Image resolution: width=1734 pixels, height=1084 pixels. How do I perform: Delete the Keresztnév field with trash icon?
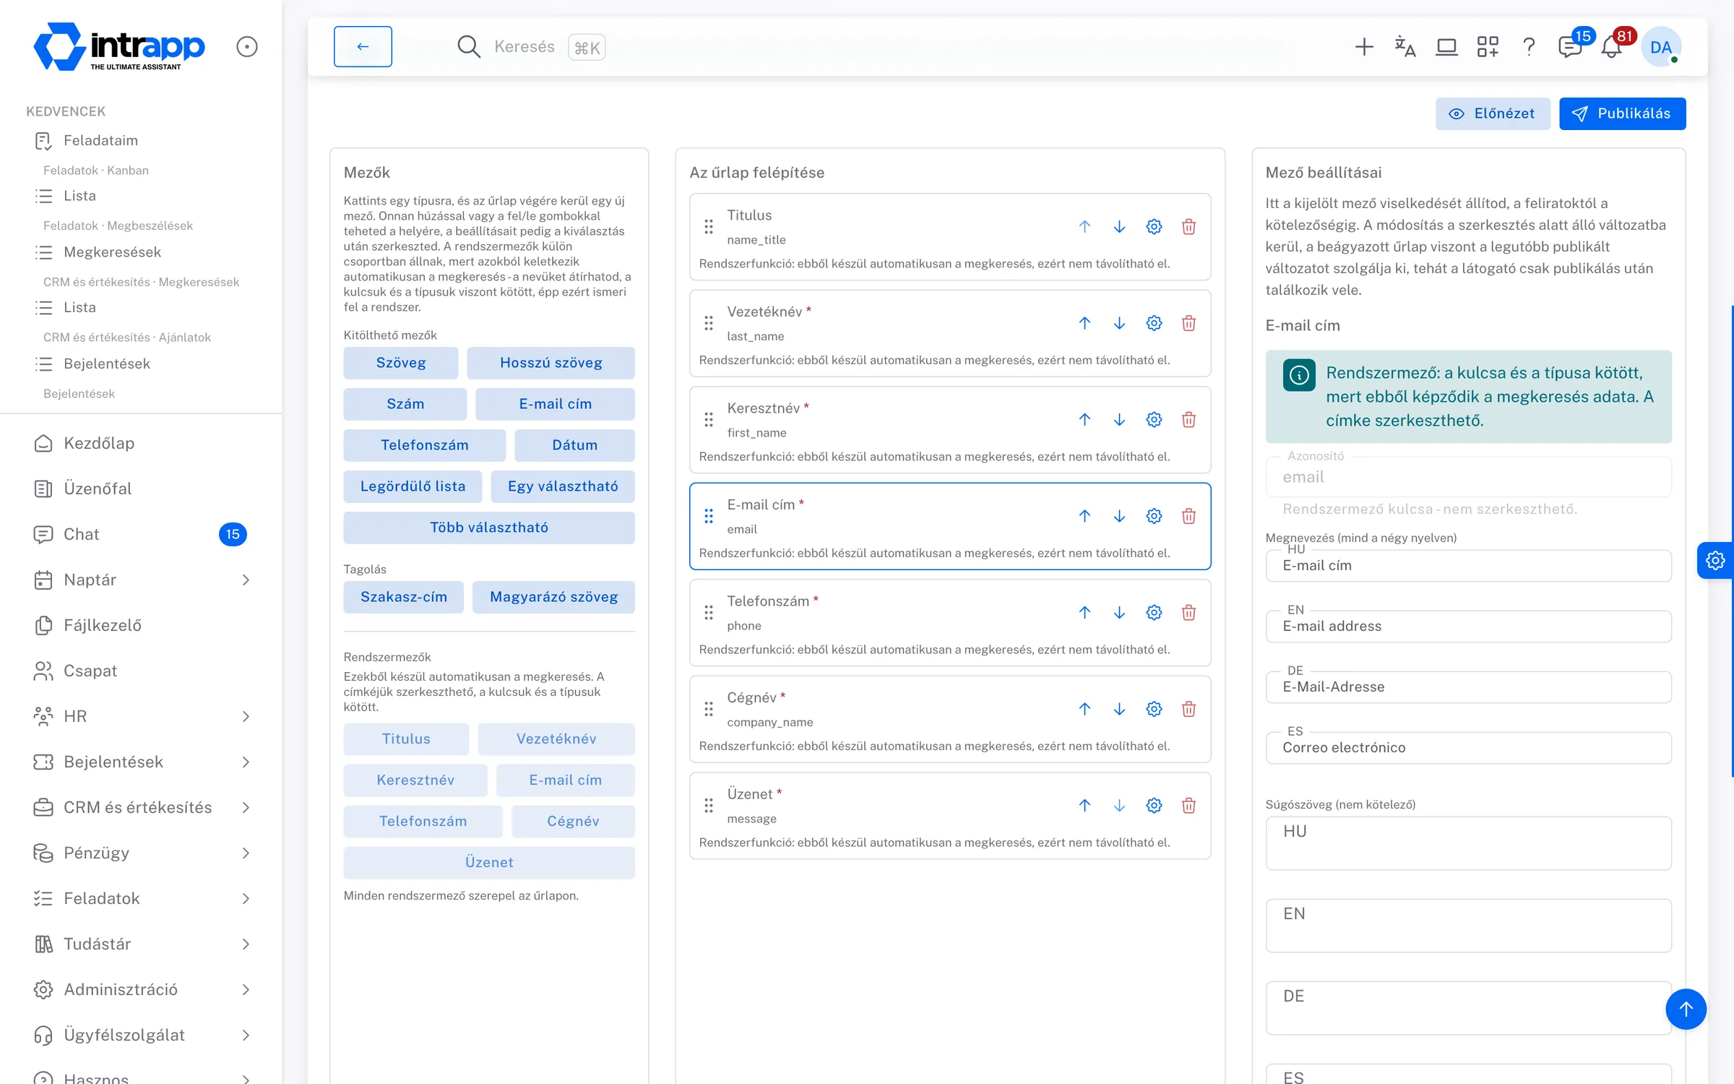[1189, 420]
